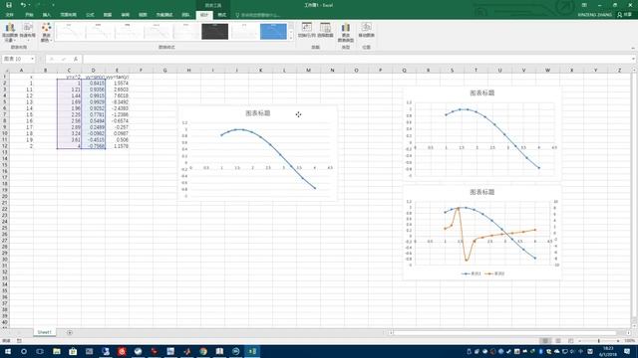Screen dimensions: 638x358
Task: Switch to the Review tab
Action: [x=126, y=15]
